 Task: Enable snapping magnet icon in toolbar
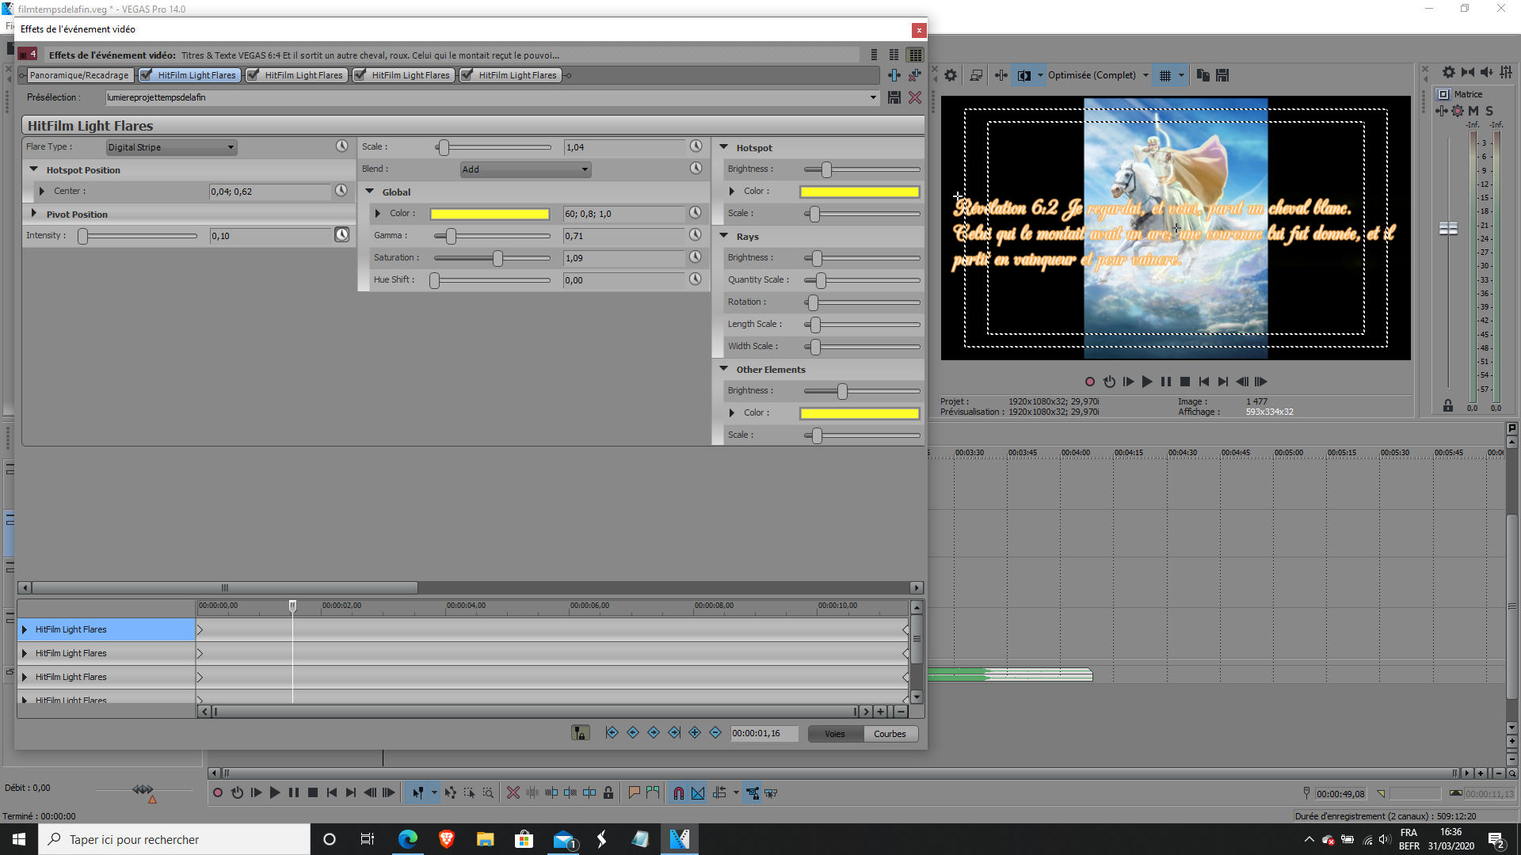[678, 792]
